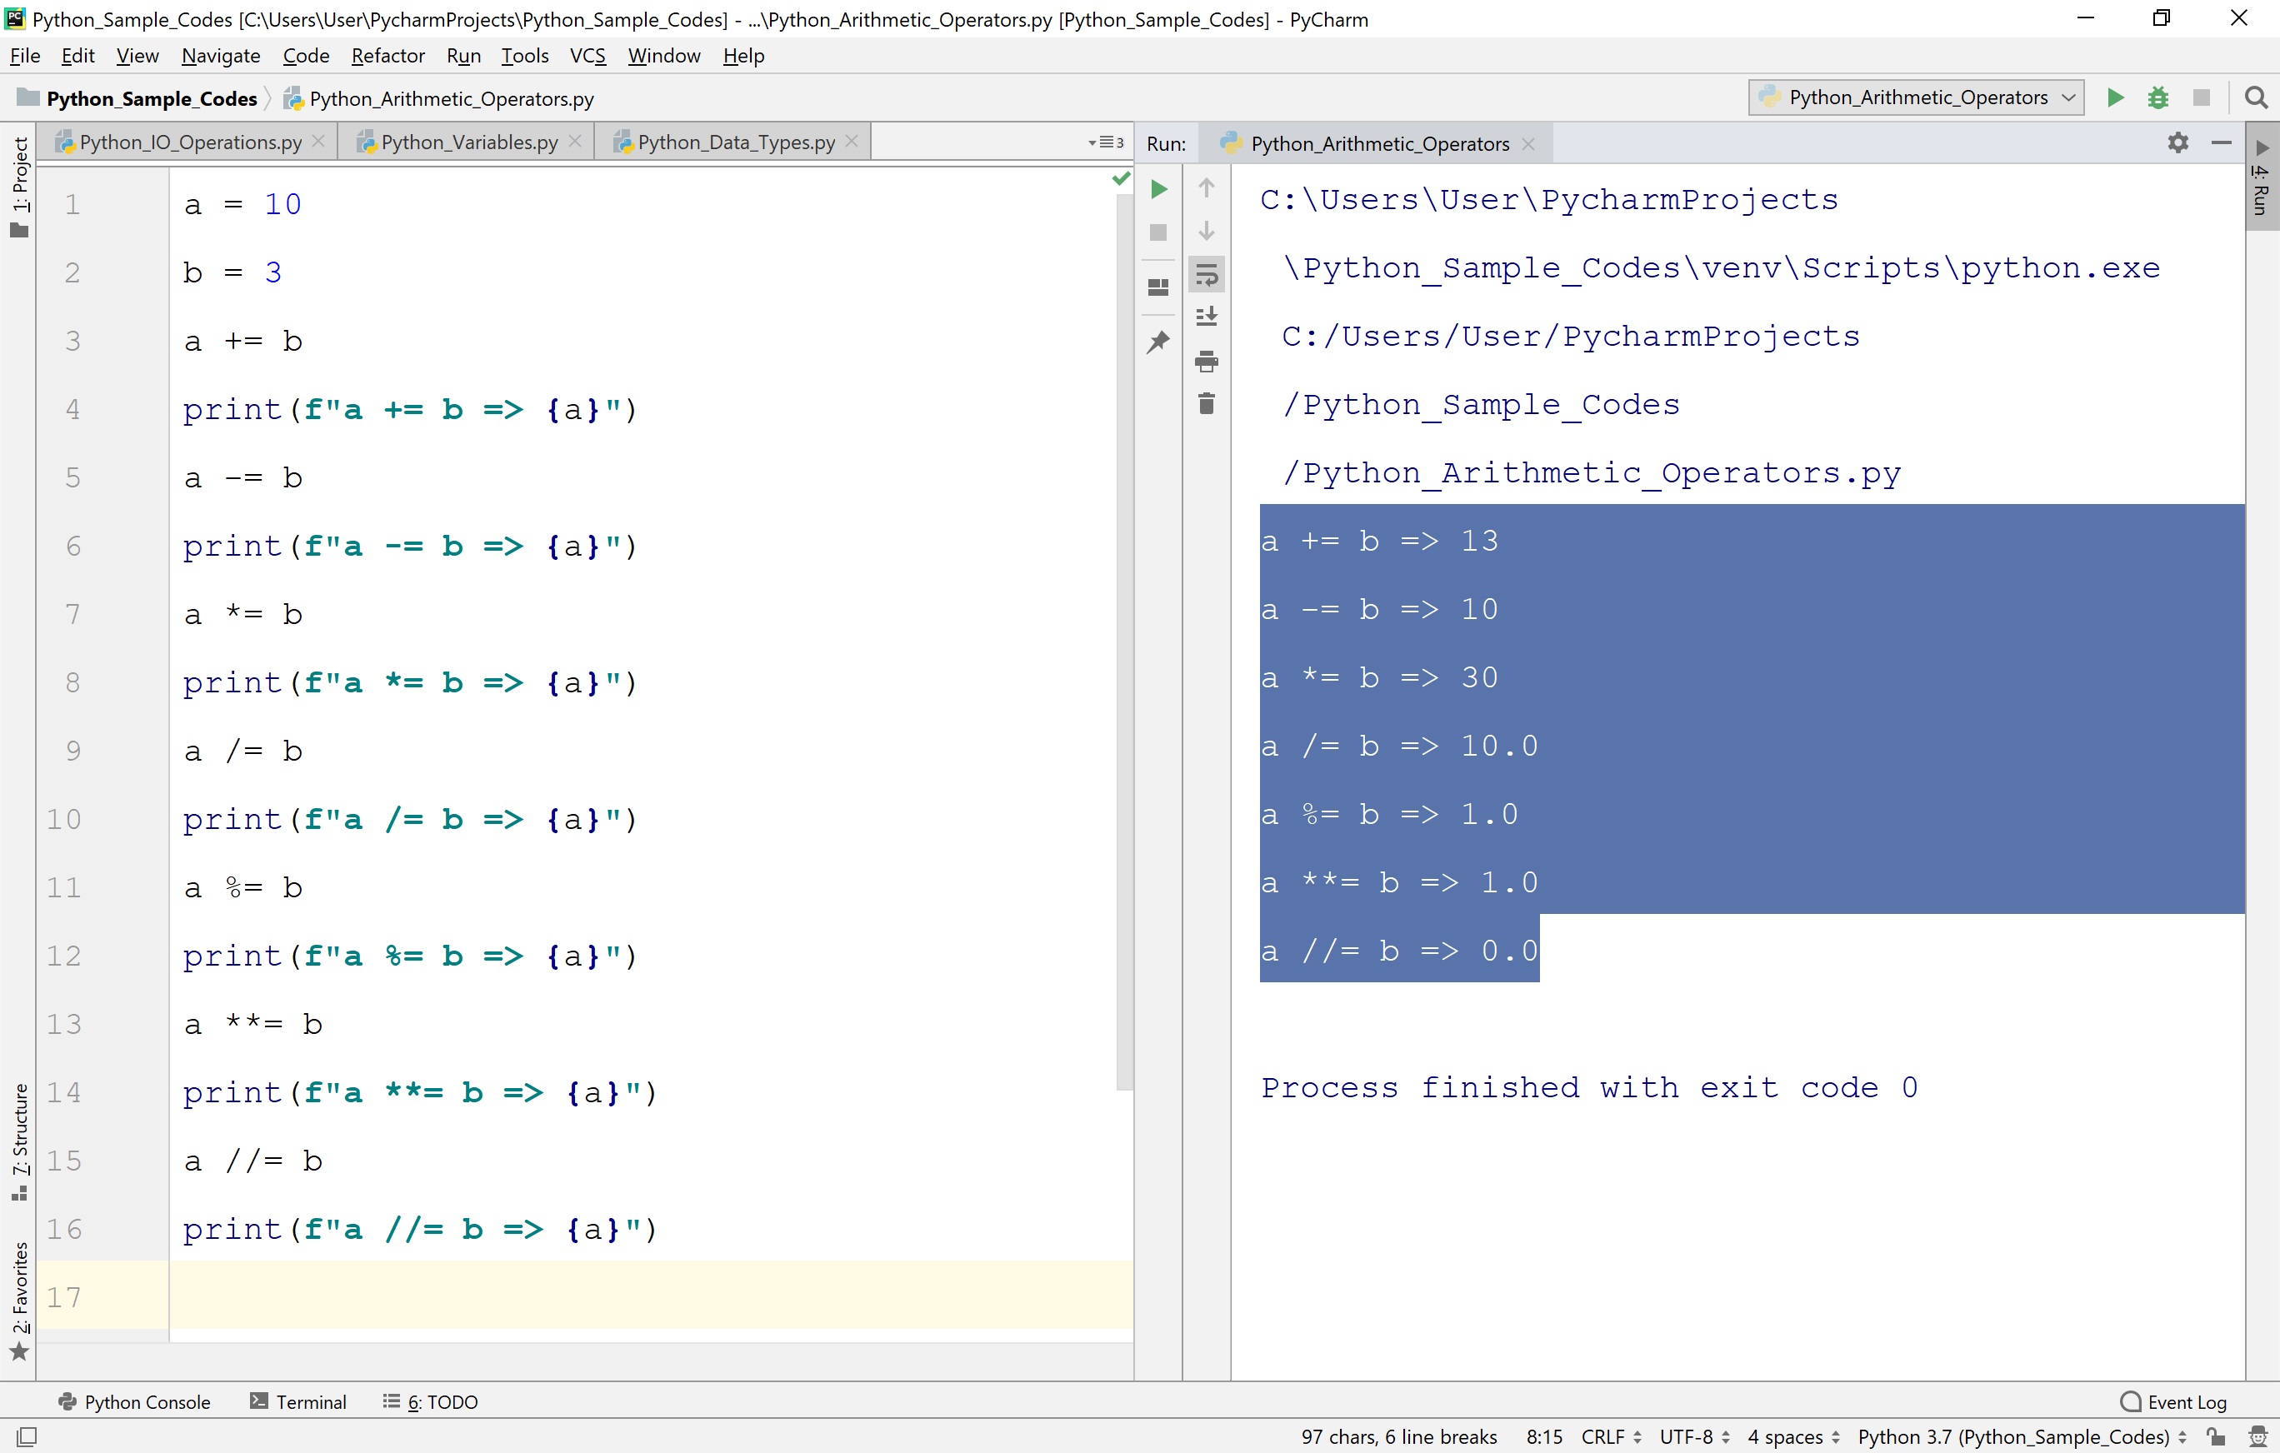Start debugging with the green bug icon
The image size is (2280, 1453).
click(x=2157, y=97)
